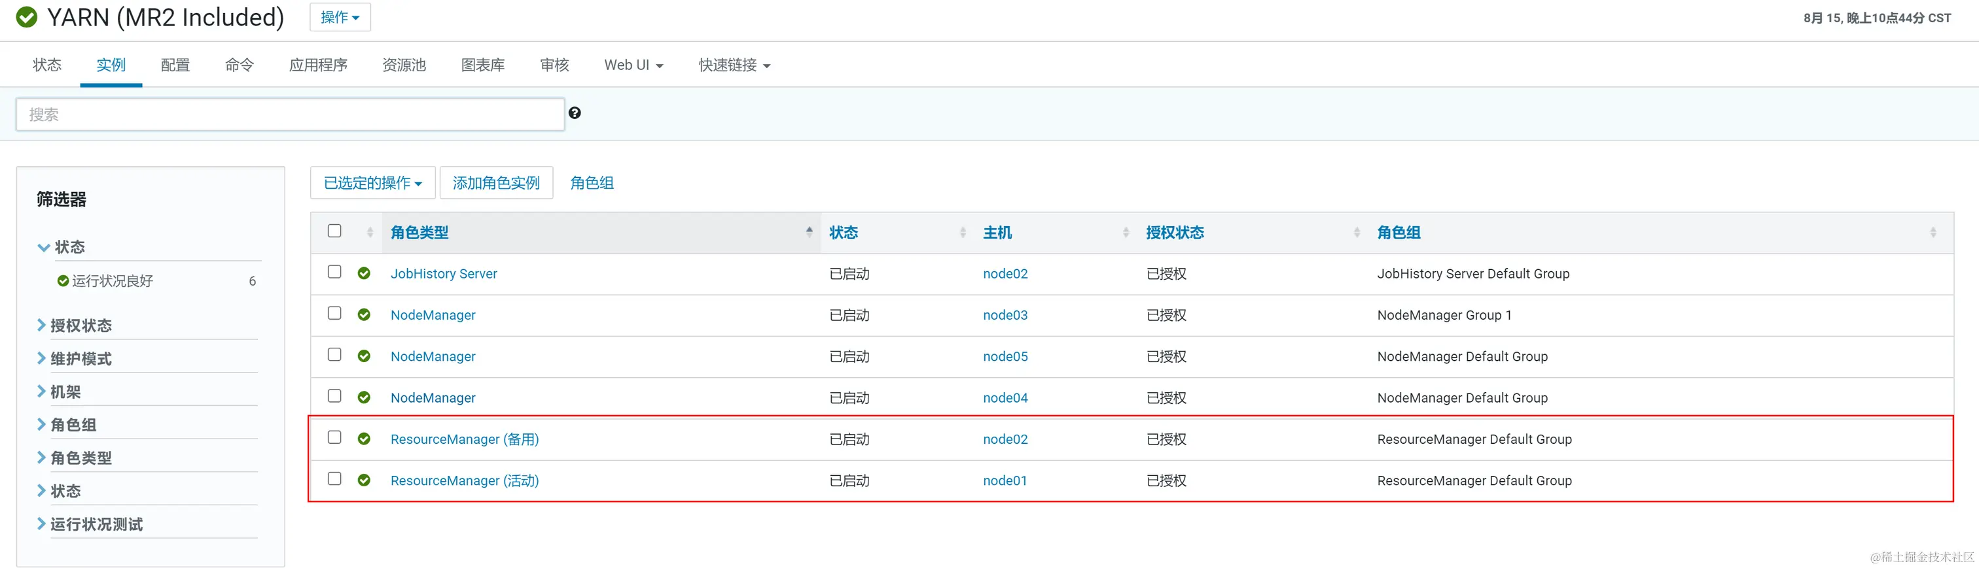Open the ResourceManager (活动) link
This screenshot has height=568, width=1979.
point(465,480)
